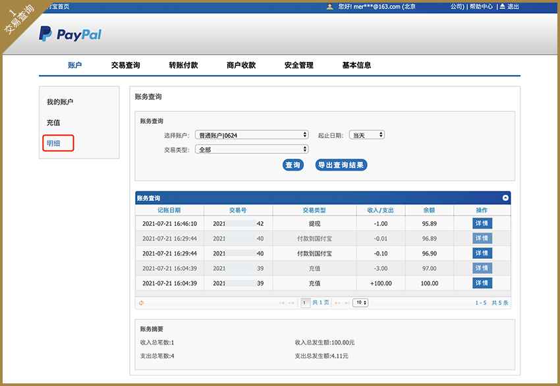Select 明细 in sidebar
This screenshot has height=386, width=560.
point(58,143)
